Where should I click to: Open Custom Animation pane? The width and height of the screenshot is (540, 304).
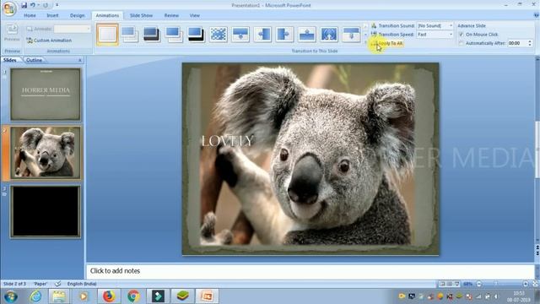tap(49, 41)
